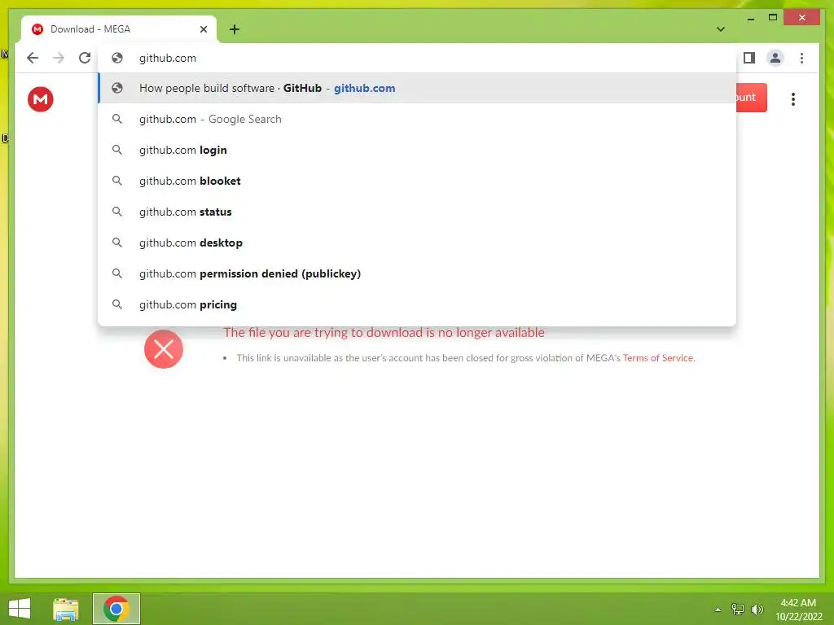This screenshot has height=625, width=834.
Task: Click the partly hidden red account button
Action: click(x=752, y=98)
